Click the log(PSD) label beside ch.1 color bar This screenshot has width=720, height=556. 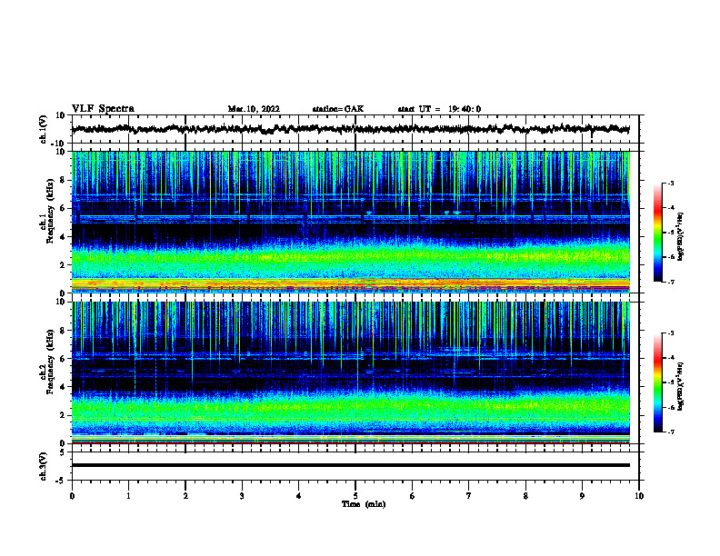tap(681, 236)
